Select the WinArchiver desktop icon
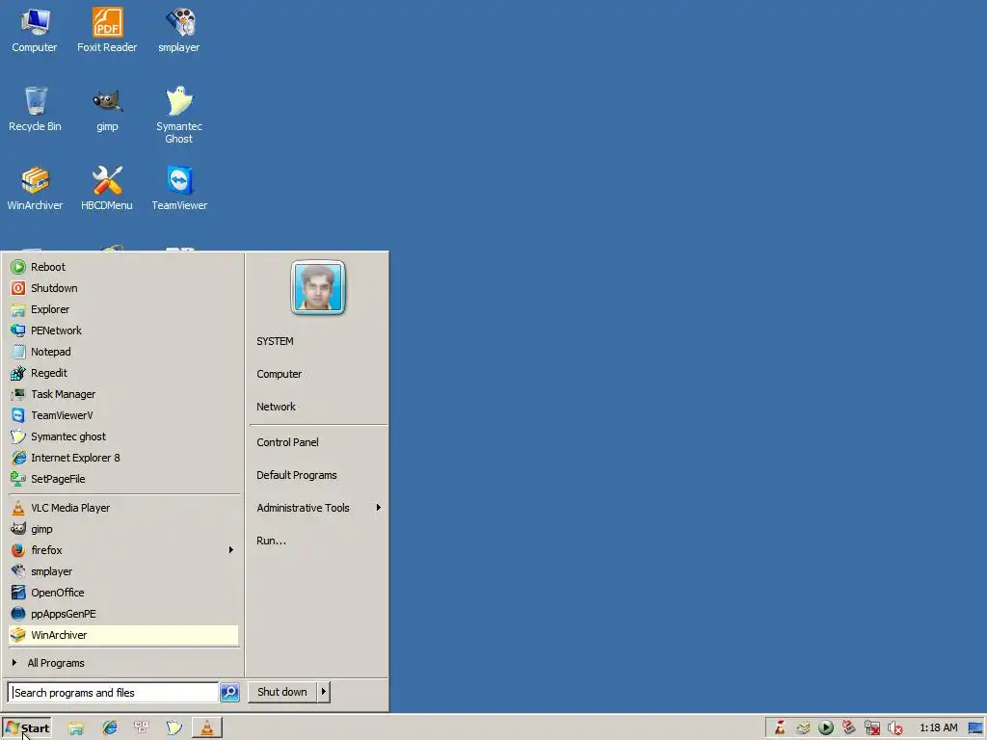This screenshot has height=740, width=987. pos(35,188)
